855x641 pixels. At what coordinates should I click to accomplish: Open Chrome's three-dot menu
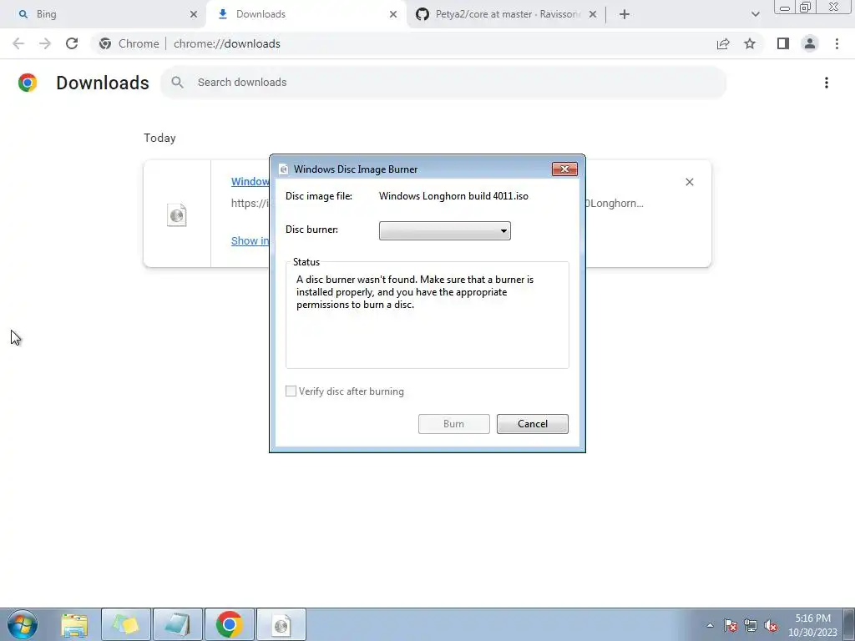837,43
